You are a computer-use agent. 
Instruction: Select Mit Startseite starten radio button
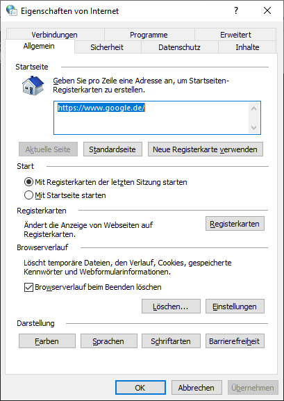pos(65,195)
